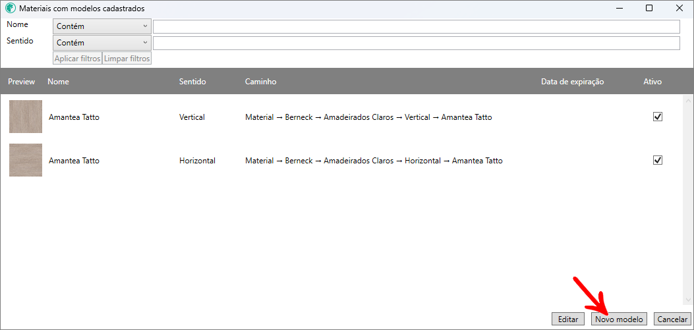Viewport: 694px width, 330px height.
Task: Select Amantea Tatto name in Vertical row
Action: [74, 117]
